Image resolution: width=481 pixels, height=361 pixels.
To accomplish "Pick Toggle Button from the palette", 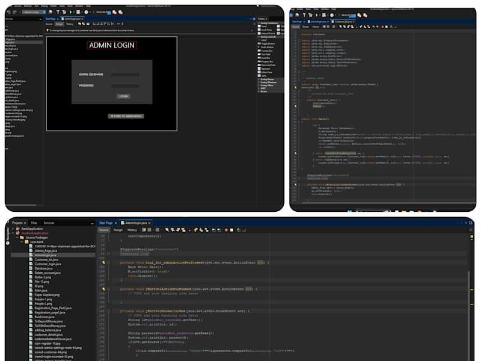I will [x=266, y=44].
